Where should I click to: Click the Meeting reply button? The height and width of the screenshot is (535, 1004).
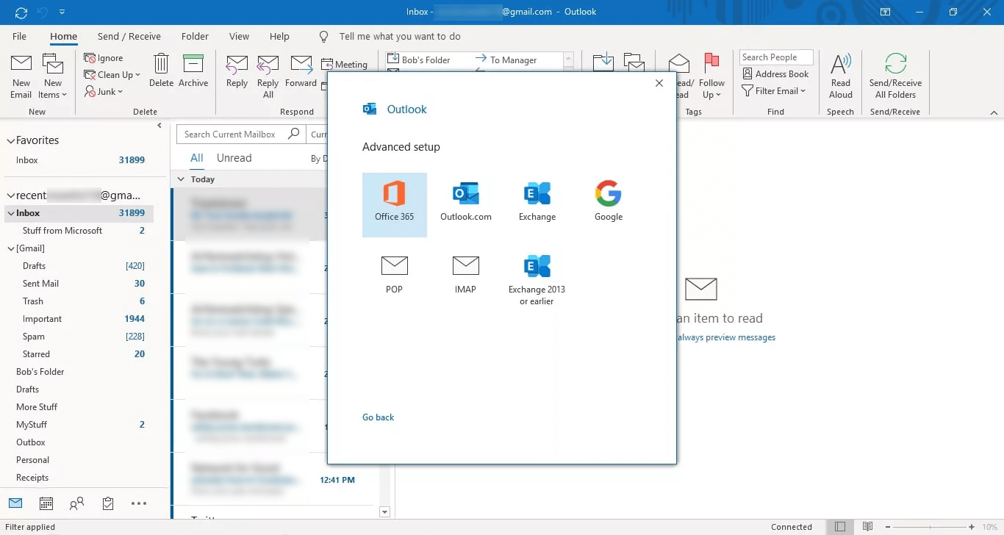pyautogui.click(x=345, y=64)
